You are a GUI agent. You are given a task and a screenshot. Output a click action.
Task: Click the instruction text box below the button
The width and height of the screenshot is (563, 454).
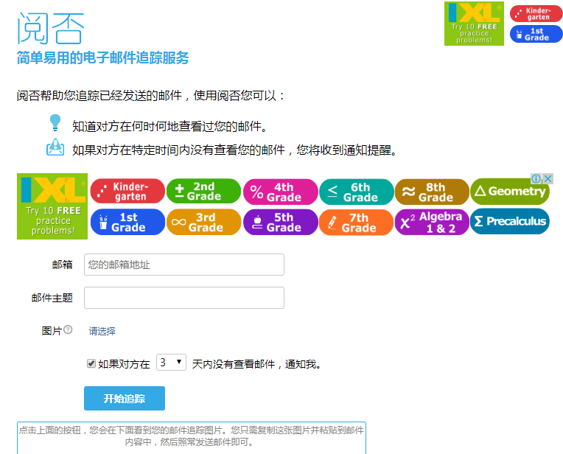pos(192,438)
